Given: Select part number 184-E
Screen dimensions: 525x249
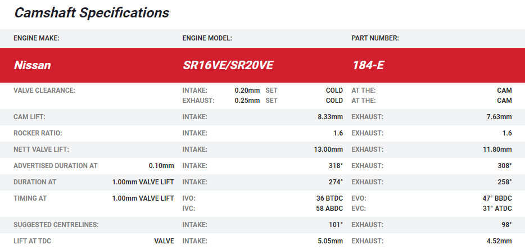Looking at the screenshot, I should (x=368, y=65).
